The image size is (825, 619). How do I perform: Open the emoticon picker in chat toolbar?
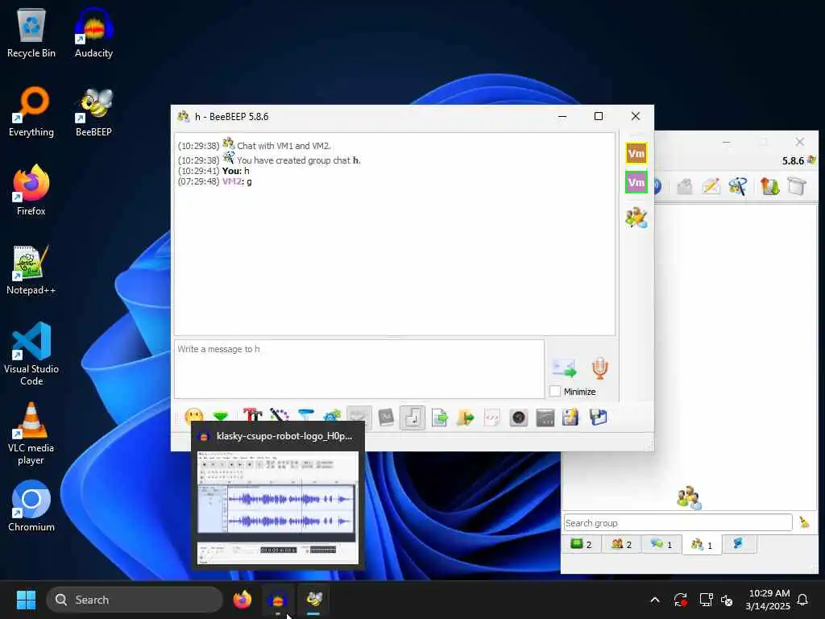[x=194, y=417]
